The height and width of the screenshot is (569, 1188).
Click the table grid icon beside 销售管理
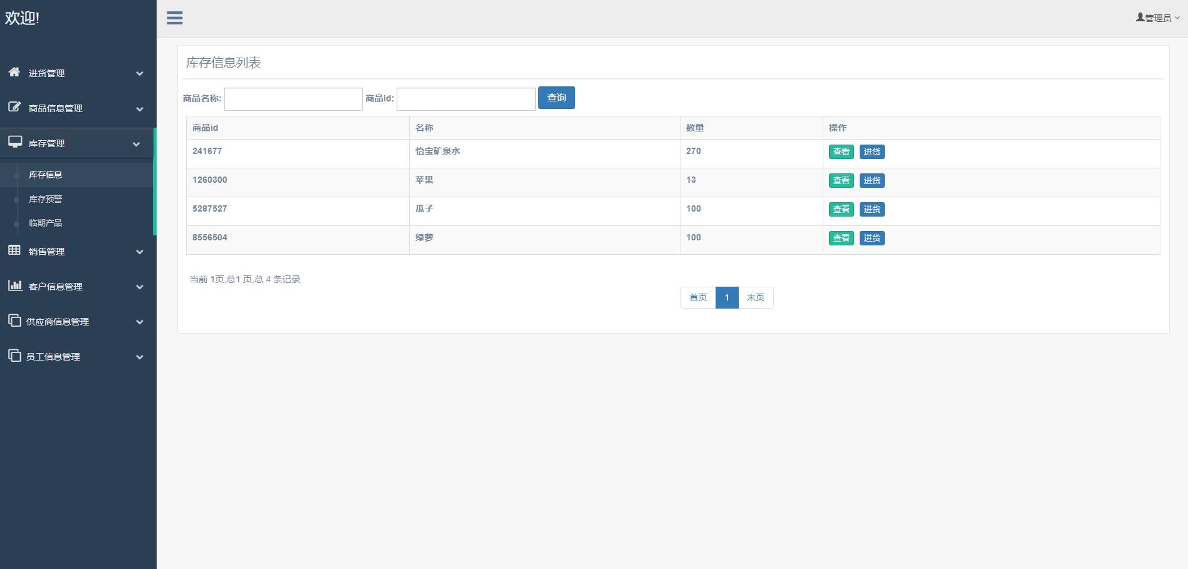pyautogui.click(x=14, y=250)
